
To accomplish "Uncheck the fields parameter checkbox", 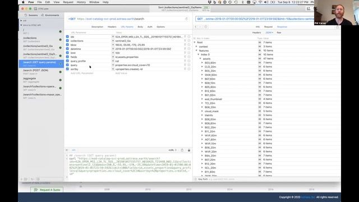I will [x=67, y=57].
